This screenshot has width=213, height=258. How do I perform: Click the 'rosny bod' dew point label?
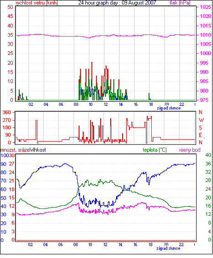point(190,150)
